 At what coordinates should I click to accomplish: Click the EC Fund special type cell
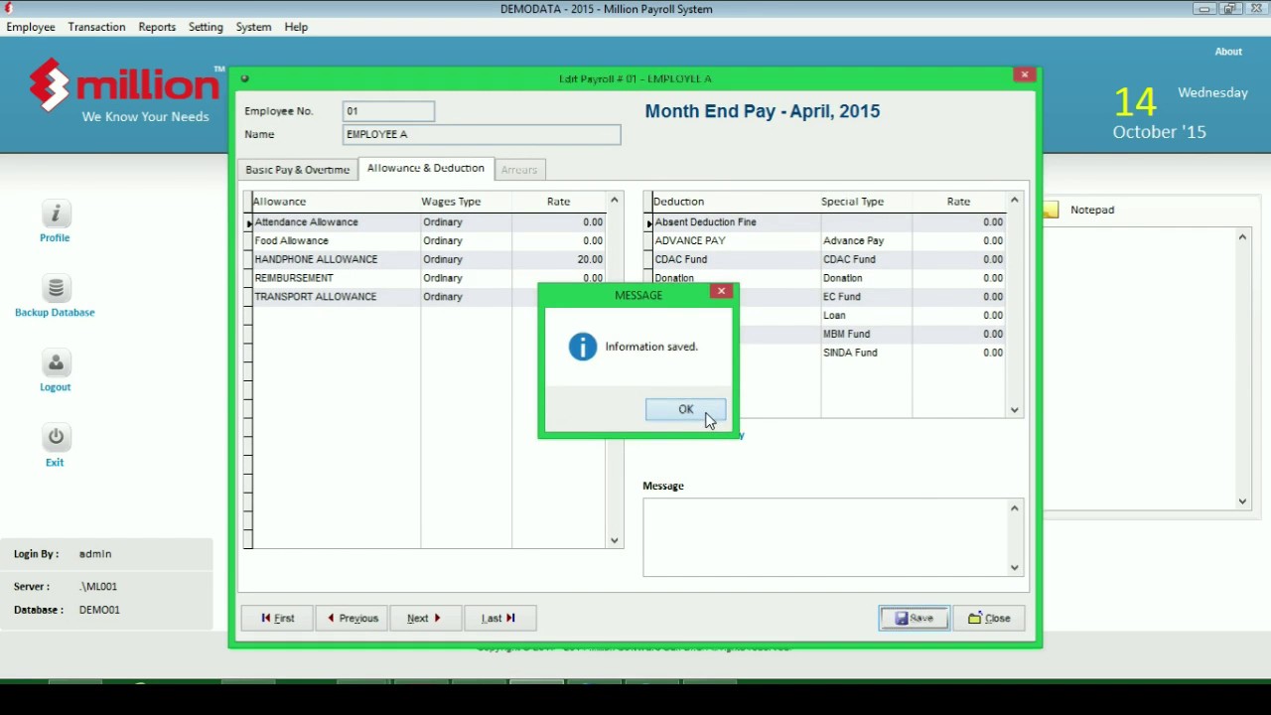pyautogui.click(x=866, y=297)
